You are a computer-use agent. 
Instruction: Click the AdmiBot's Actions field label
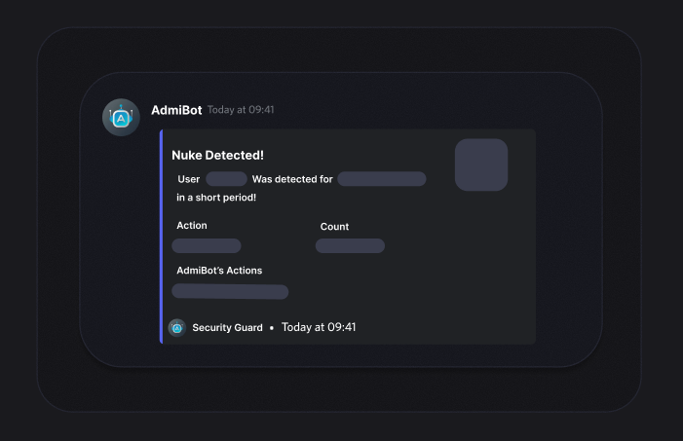pyautogui.click(x=219, y=271)
